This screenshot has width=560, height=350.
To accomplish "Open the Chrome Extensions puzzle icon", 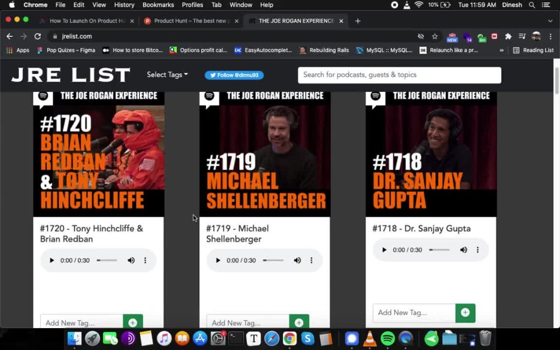I will 508,36.
